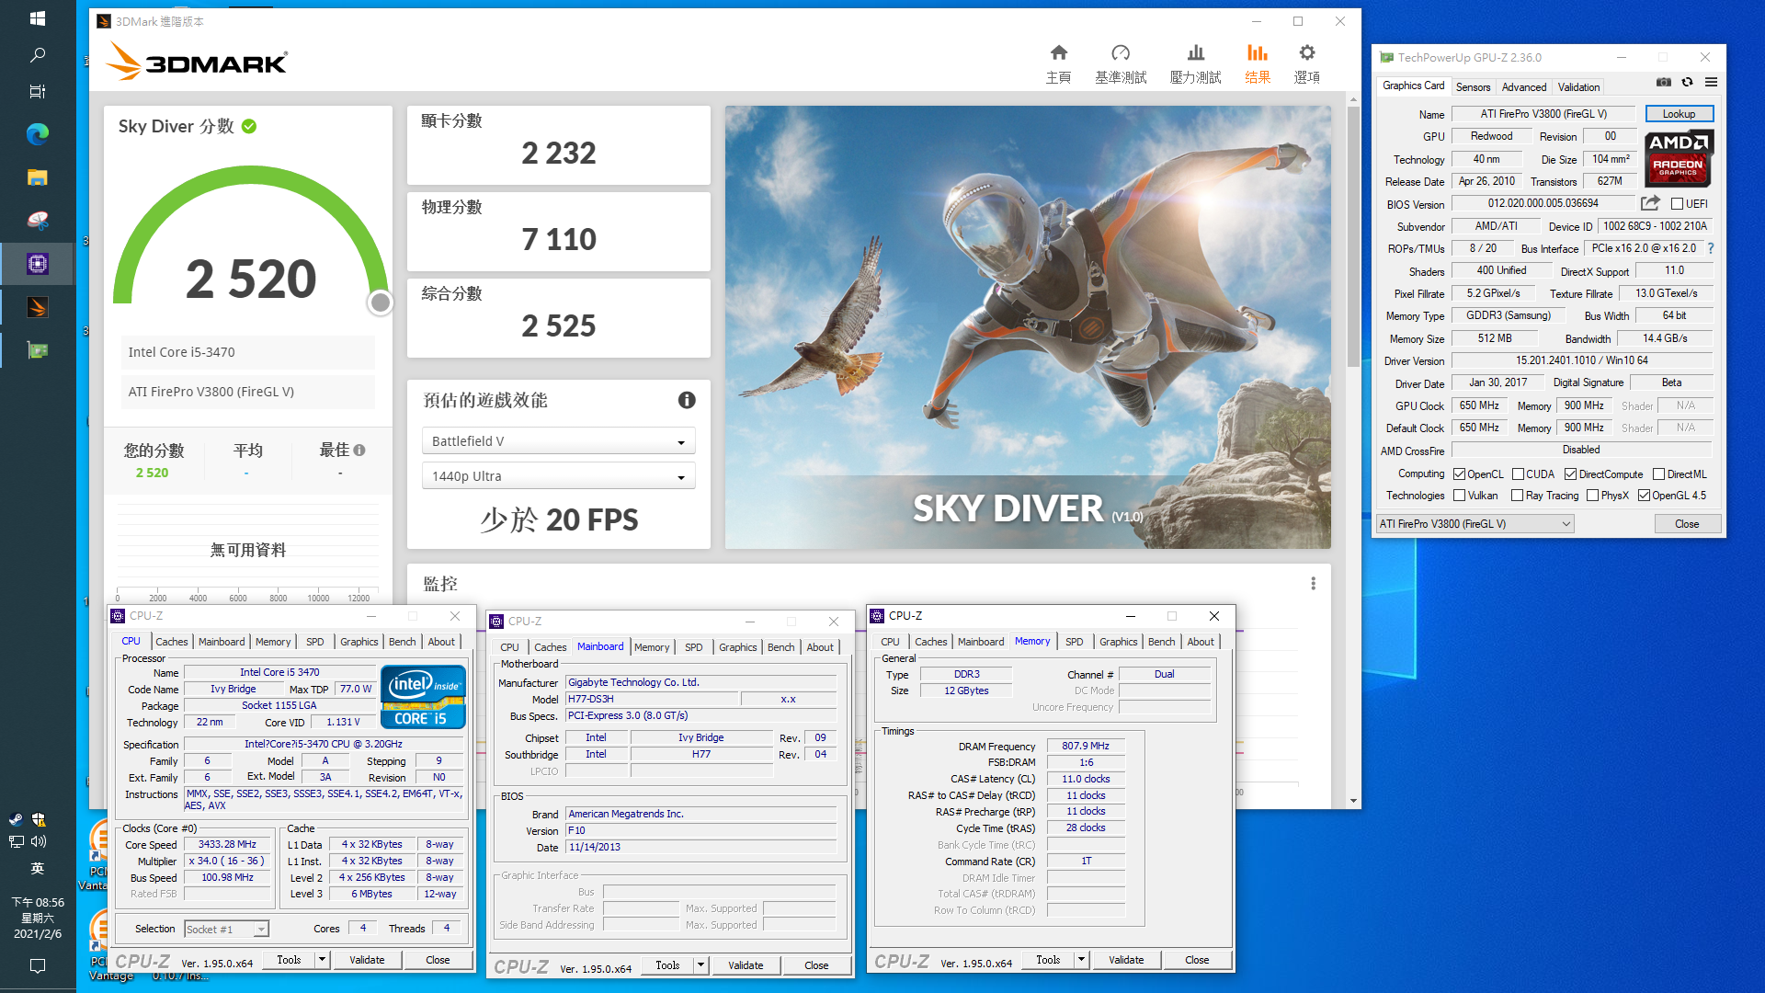
Task: Switch to GPU-Z Advanced tab
Action: (x=1523, y=87)
